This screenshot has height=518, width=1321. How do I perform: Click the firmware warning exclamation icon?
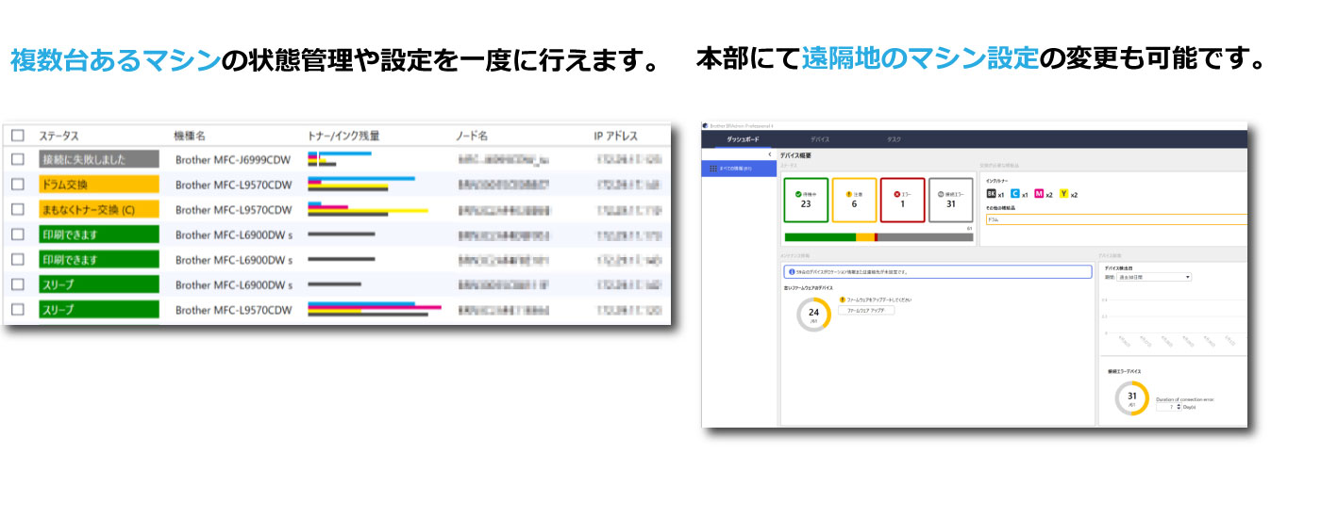click(x=842, y=300)
